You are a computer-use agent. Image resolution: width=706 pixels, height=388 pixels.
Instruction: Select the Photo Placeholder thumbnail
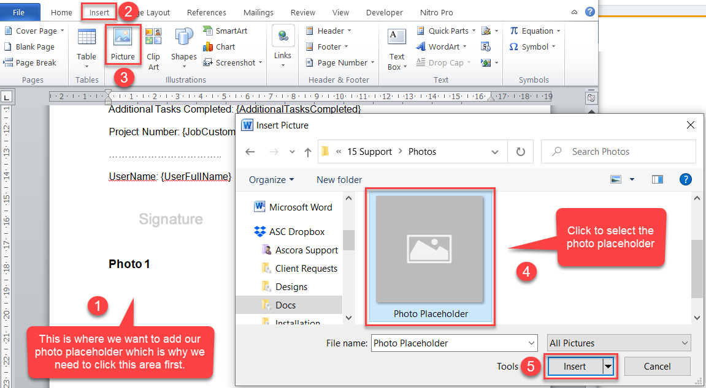point(430,256)
